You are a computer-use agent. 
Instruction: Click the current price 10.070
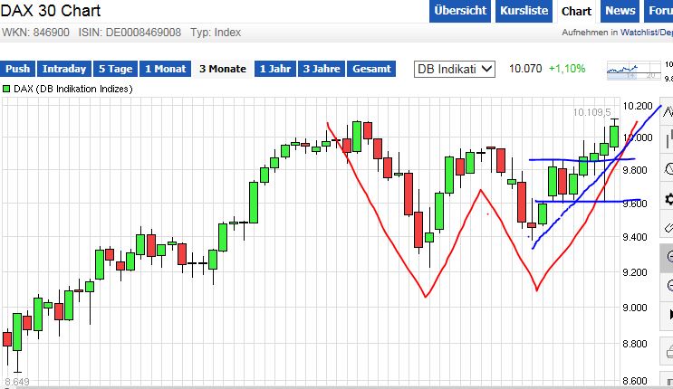click(525, 69)
